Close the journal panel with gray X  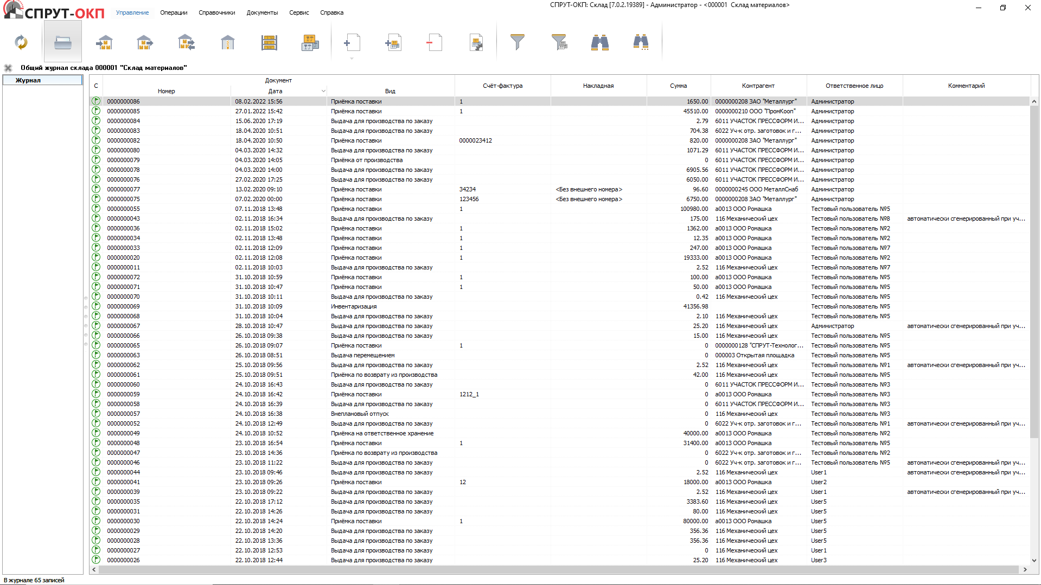click(8, 68)
